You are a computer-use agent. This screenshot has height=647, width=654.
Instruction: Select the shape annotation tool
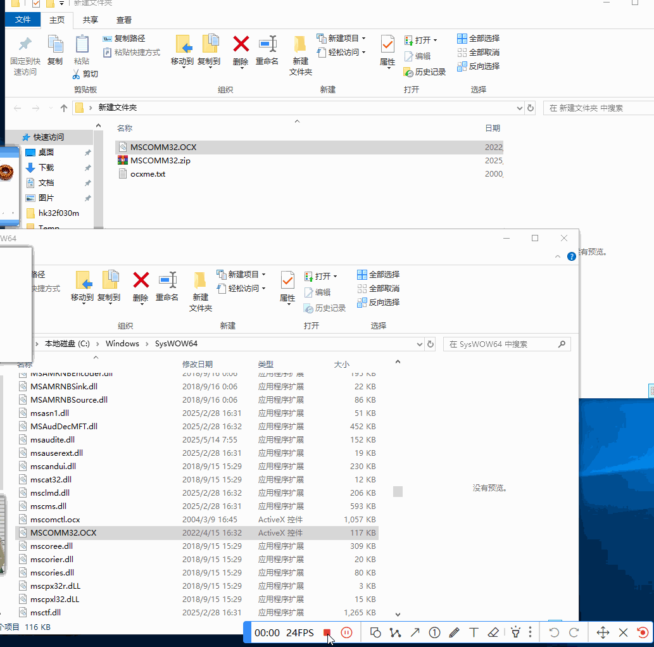[375, 632]
